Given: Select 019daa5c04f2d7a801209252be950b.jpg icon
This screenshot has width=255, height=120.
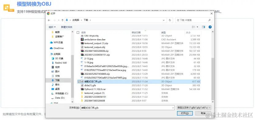Looking at the screenshot, I should coord(82,66).
